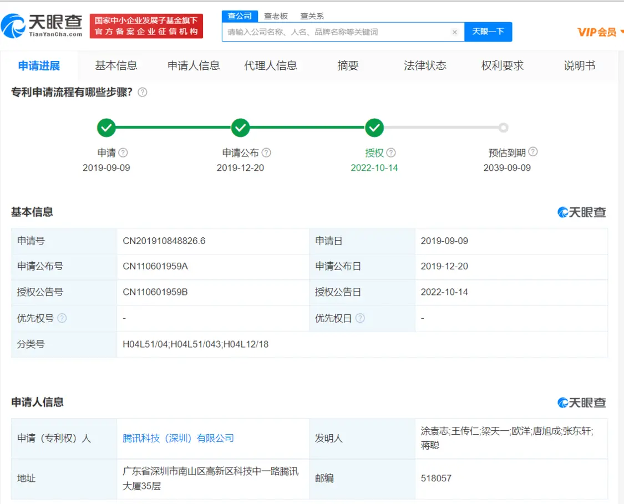The width and height of the screenshot is (624, 504).
Task: Click help icon beside 优先权日 label
Action: 361,318
